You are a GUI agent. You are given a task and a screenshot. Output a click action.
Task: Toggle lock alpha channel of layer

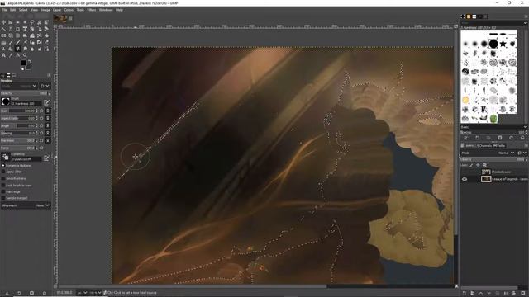[484, 165]
